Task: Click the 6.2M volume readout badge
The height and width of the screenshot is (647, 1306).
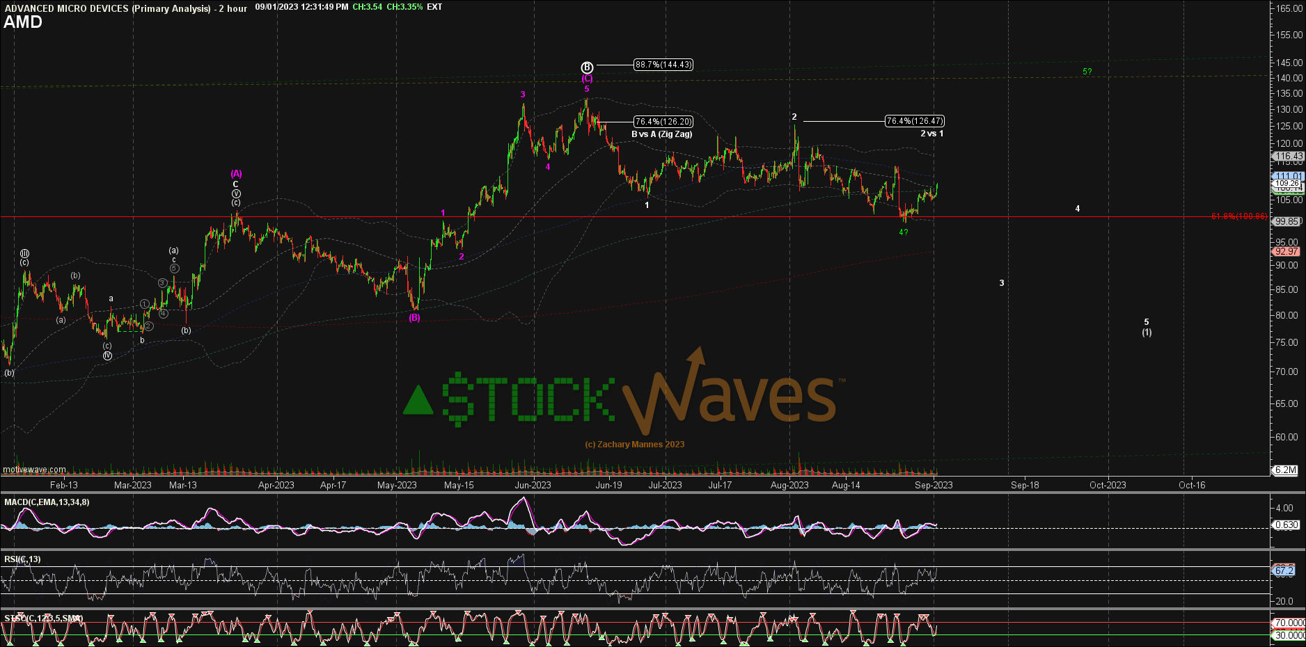Action: (1287, 470)
